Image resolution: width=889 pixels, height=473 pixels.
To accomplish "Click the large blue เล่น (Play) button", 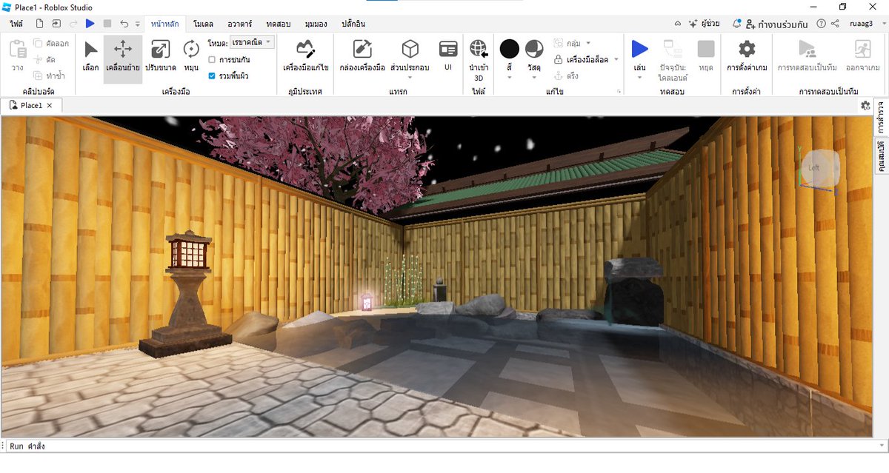I will [x=639, y=50].
